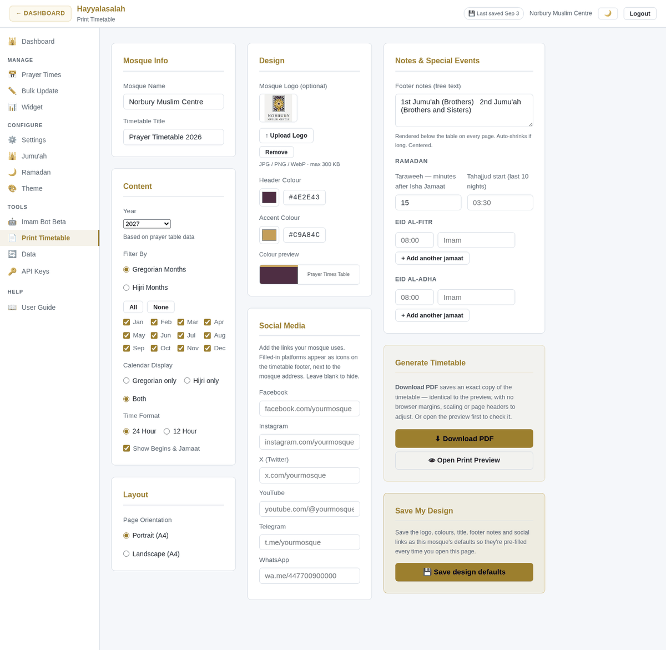This screenshot has width=666, height=650.
Task: Select Landscape (A4) page orientation
Action: pyautogui.click(x=126, y=553)
